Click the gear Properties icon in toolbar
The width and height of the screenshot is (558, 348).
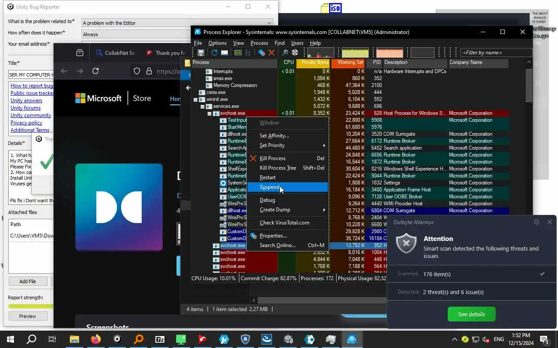262,53
